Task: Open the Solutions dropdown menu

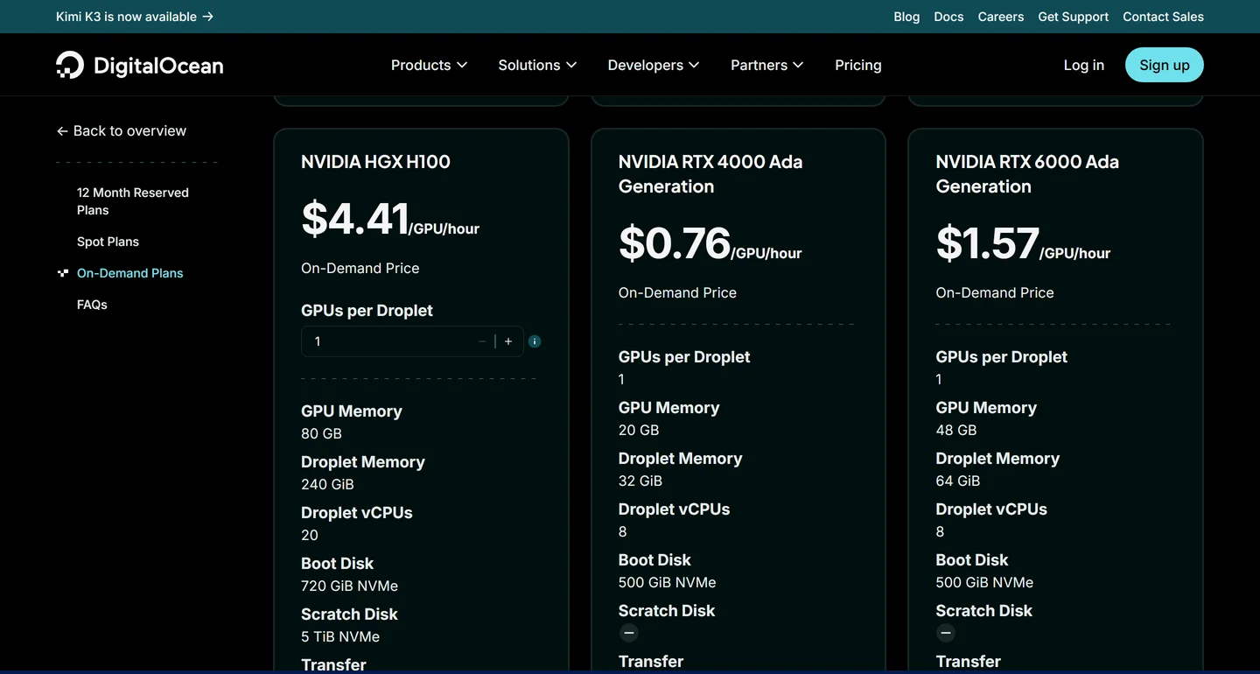Action: pyautogui.click(x=537, y=65)
